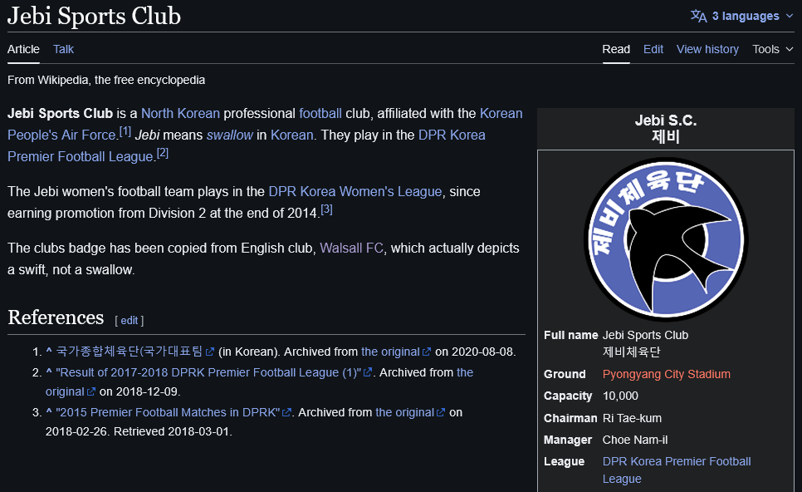Open the Korean language link
802x492 pixels.
tap(291, 135)
